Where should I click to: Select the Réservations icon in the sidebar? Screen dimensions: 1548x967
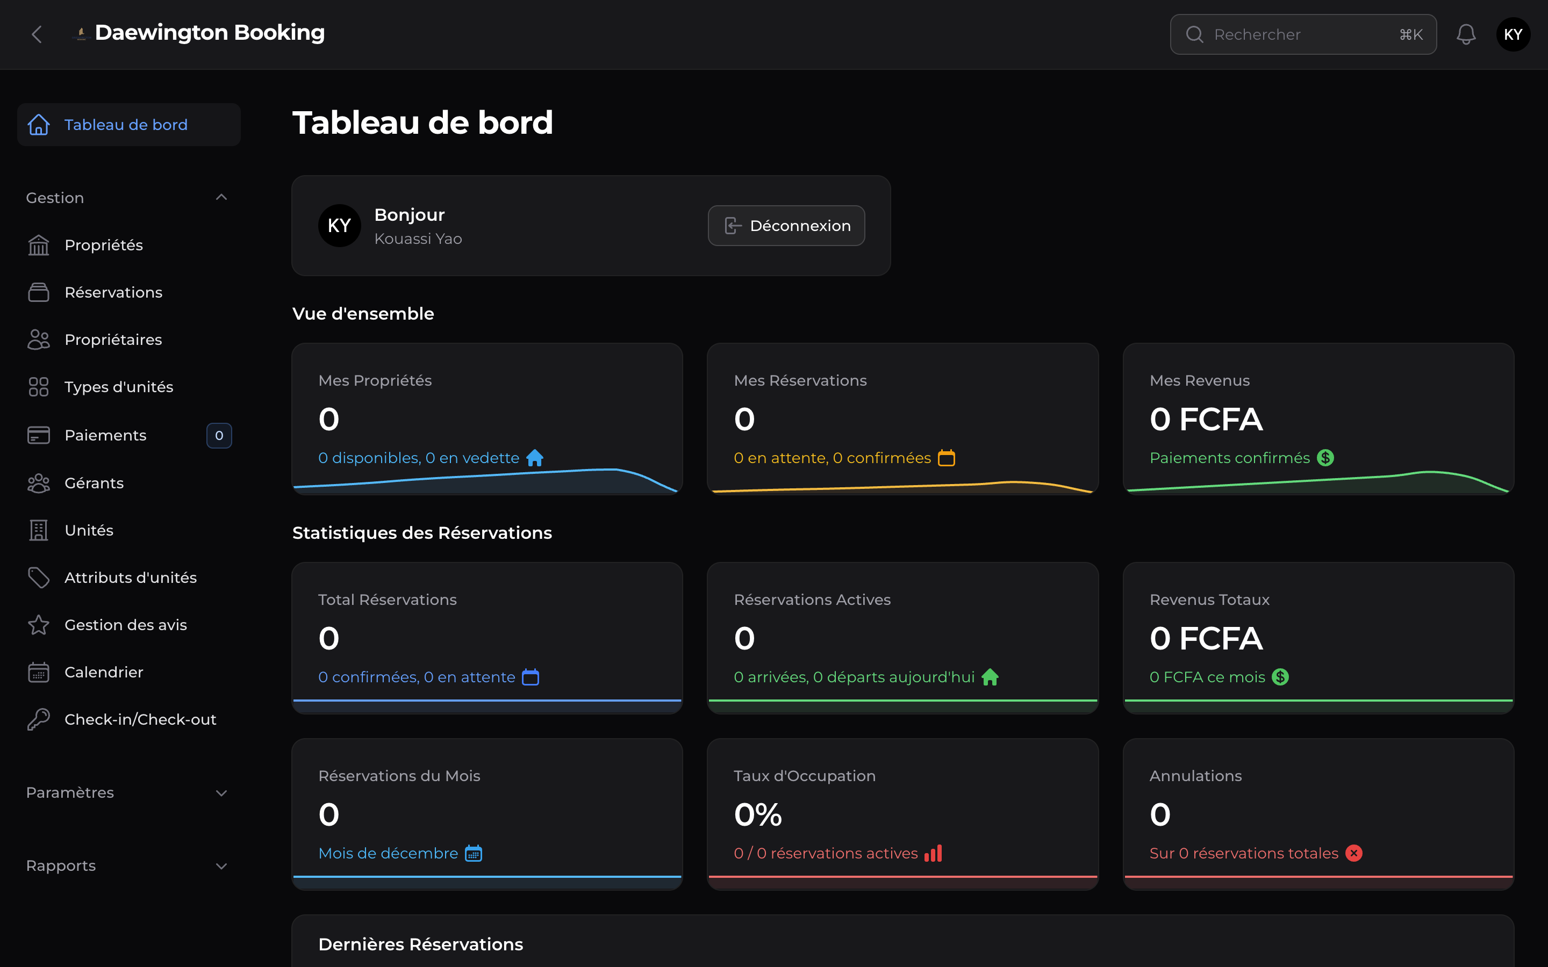38,292
